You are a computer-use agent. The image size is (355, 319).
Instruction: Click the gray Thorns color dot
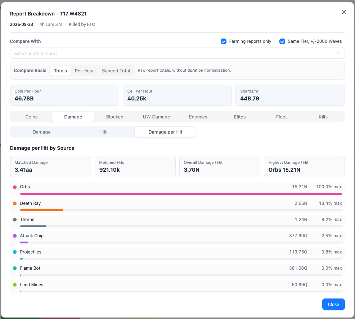[x=15, y=220]
